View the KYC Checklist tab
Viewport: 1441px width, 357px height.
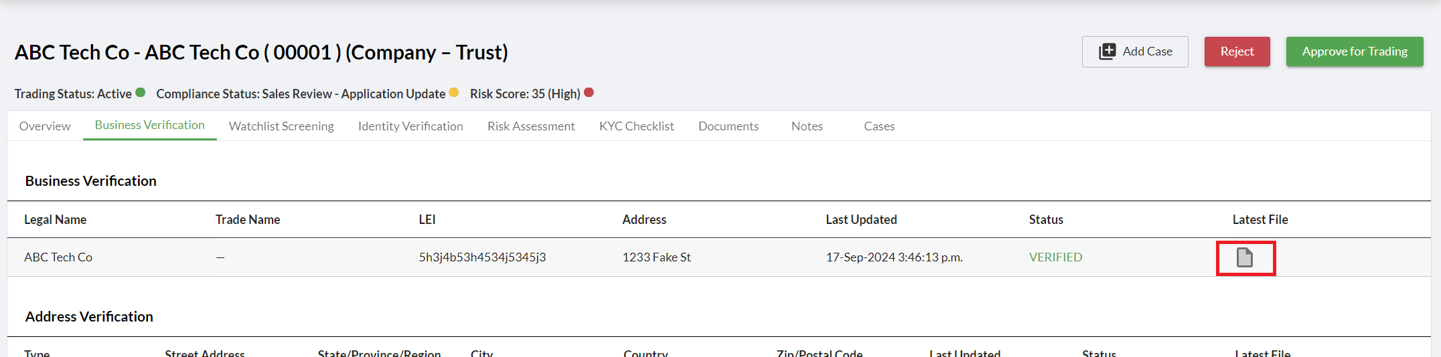click(636, 126)
